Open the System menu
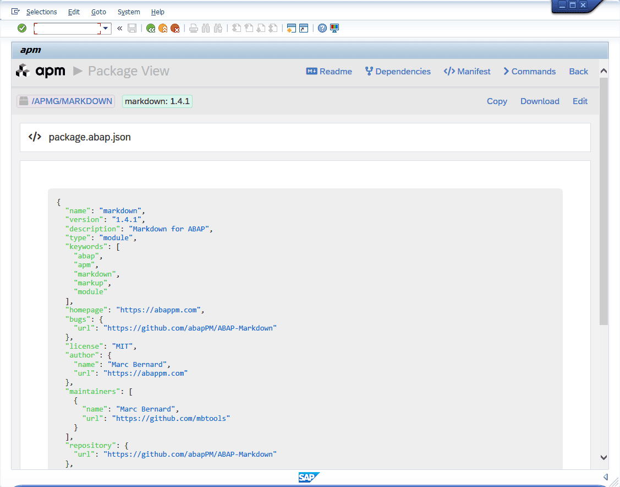Screen dimensions: 620x487 (x=129, y=12)
